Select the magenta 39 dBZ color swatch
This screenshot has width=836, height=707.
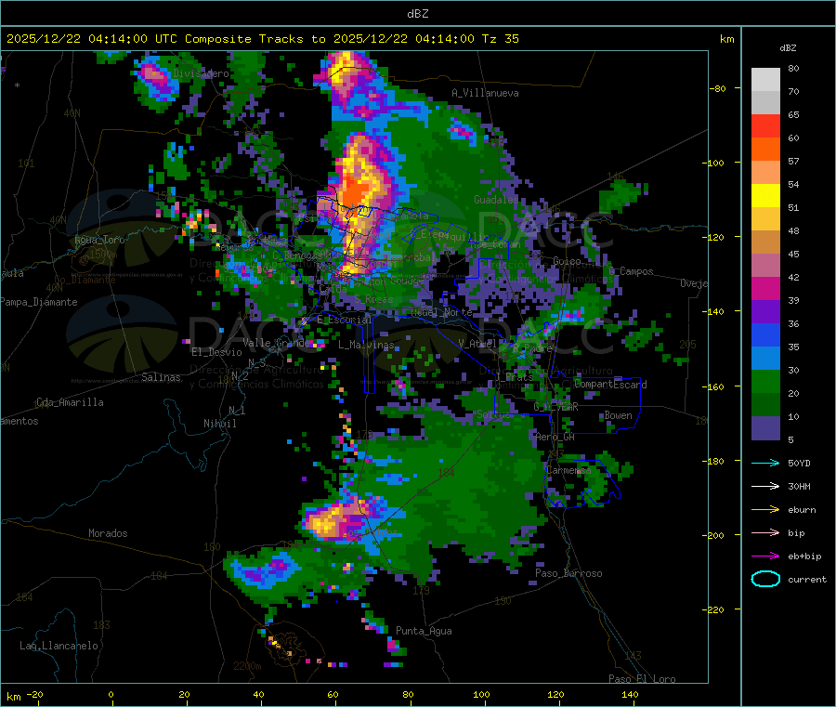tap(765, 288)
